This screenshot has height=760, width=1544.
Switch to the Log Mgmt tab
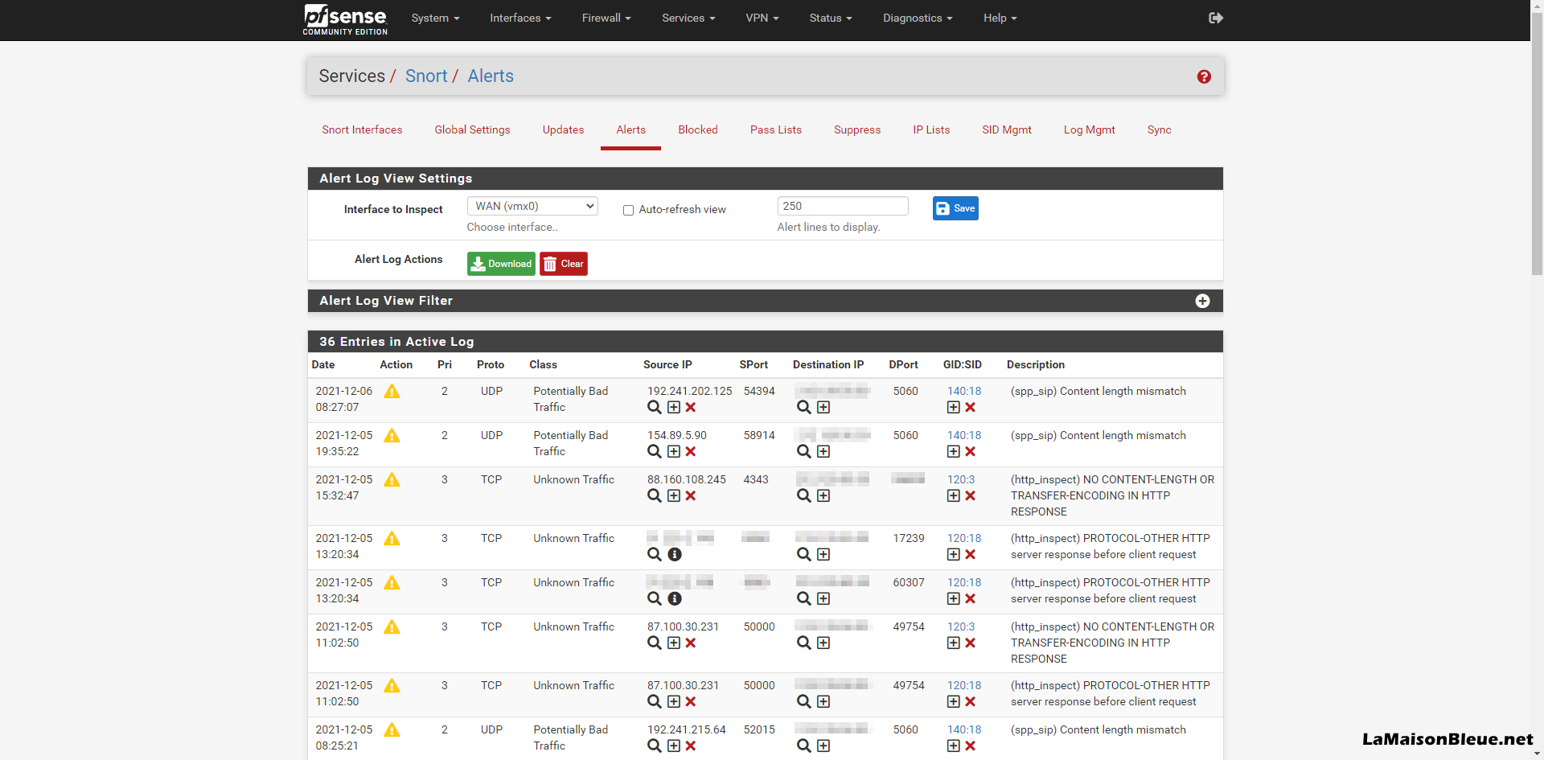tap(1089, 129)
